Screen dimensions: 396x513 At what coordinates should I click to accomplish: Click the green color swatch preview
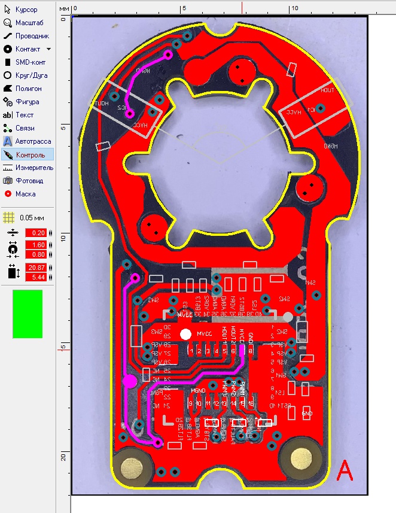click(28, 314)
